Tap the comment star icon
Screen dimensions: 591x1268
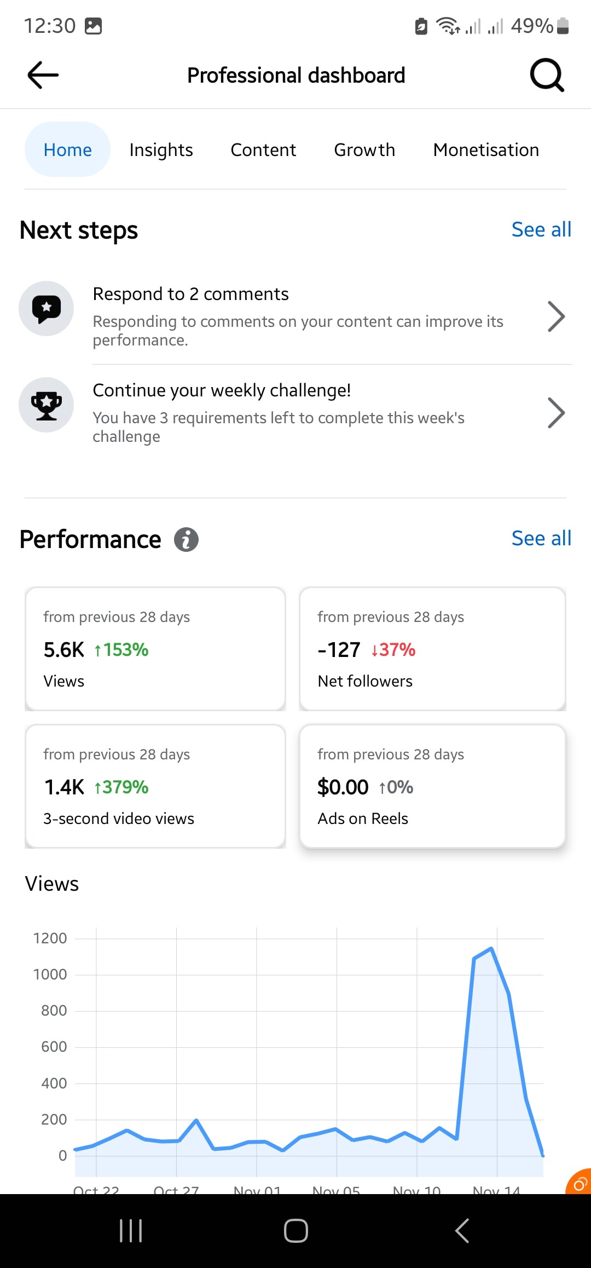47,308
